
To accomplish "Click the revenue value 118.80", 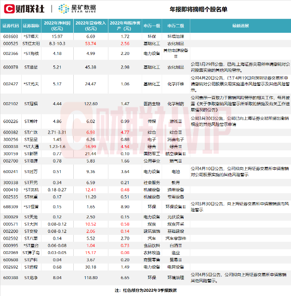I will (x=91, y=278).
